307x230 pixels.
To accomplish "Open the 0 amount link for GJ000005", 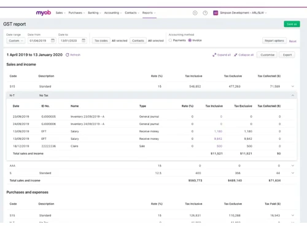I will coord(221,117).
